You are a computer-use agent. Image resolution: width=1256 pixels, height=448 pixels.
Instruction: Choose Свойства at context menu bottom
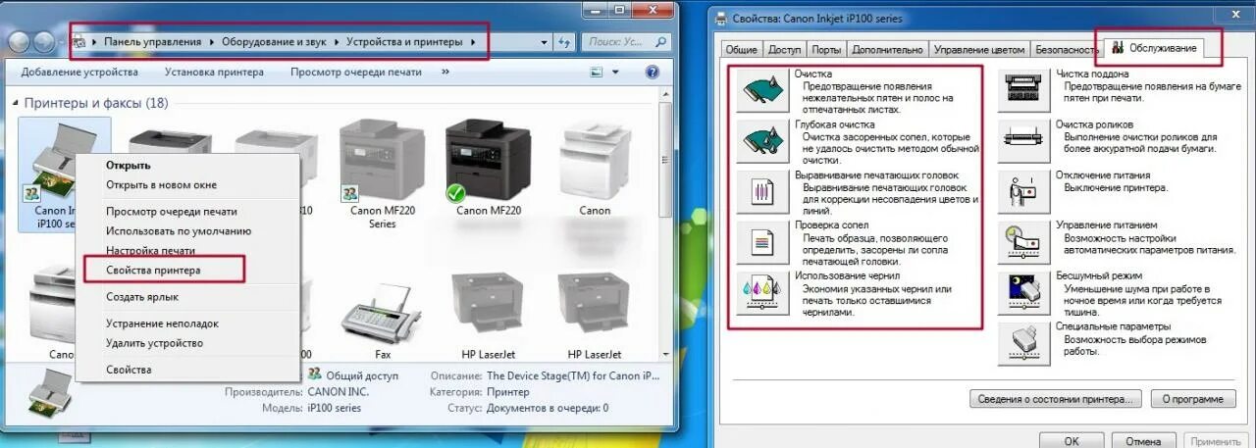click(x=129, y=369)
